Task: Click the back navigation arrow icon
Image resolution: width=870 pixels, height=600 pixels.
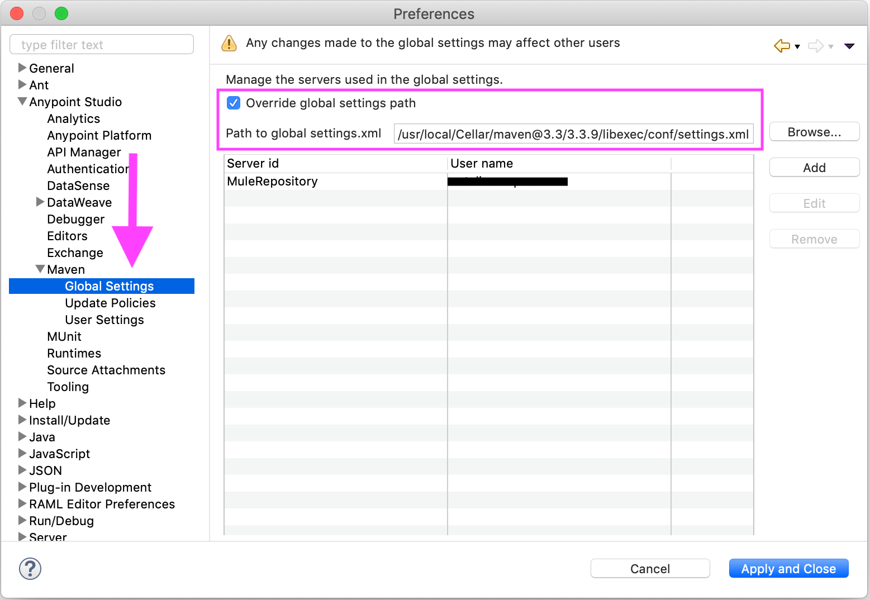Action: tap(782, 46)
